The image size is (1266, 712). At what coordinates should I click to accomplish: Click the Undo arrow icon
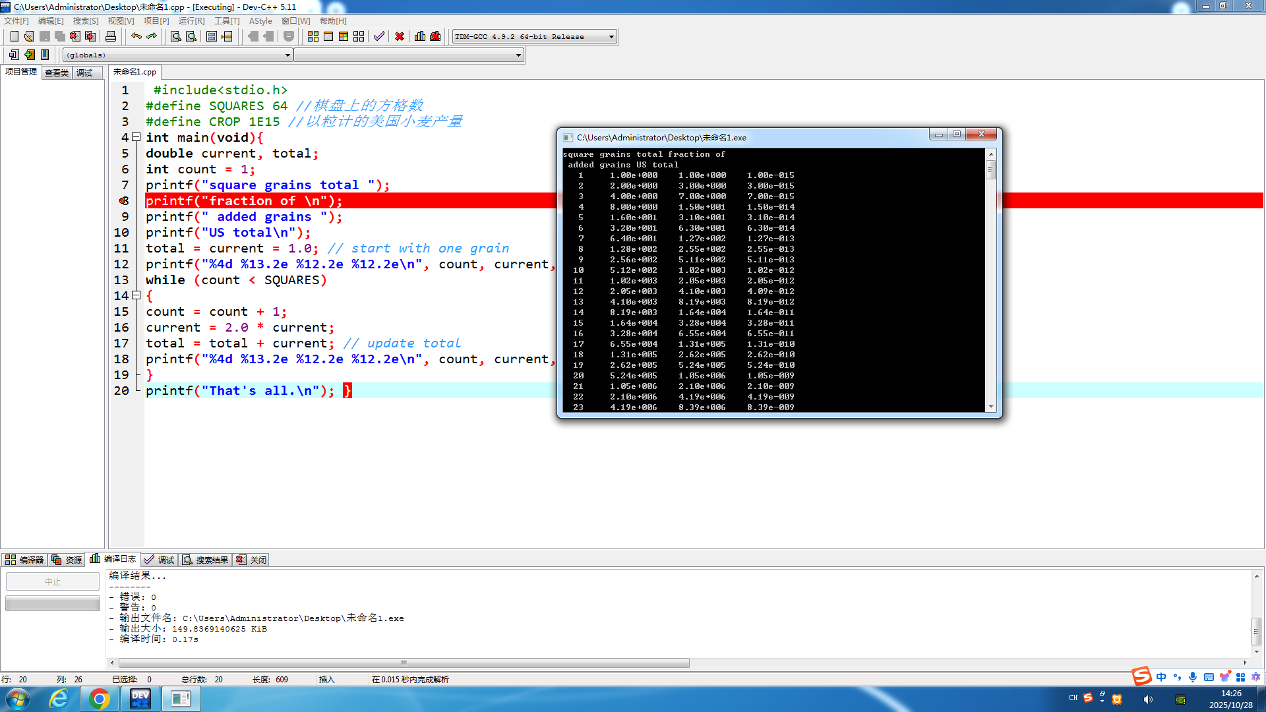(136, 36)
